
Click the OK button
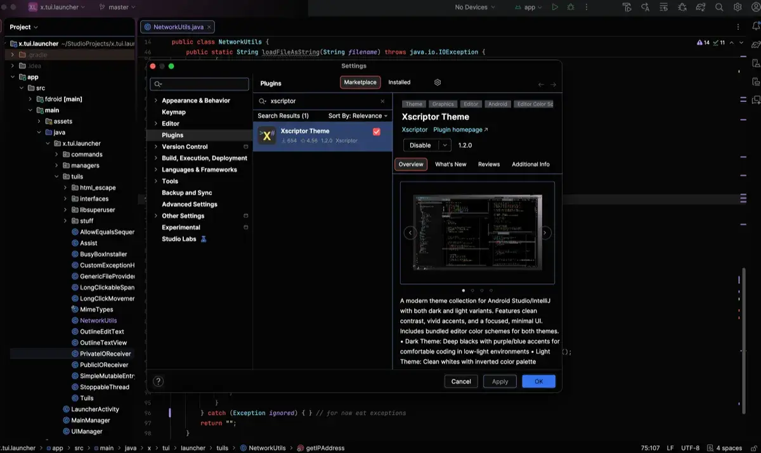click(x=539, y=381)
